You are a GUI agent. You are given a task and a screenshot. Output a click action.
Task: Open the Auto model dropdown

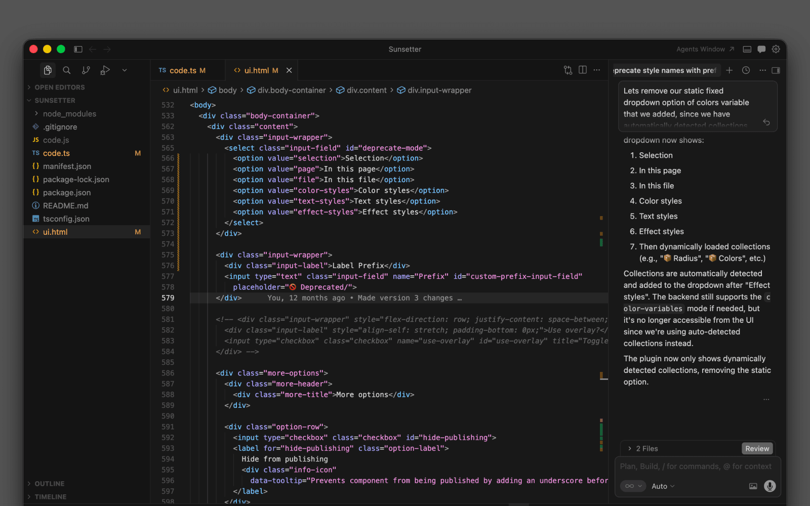(663, 486)
